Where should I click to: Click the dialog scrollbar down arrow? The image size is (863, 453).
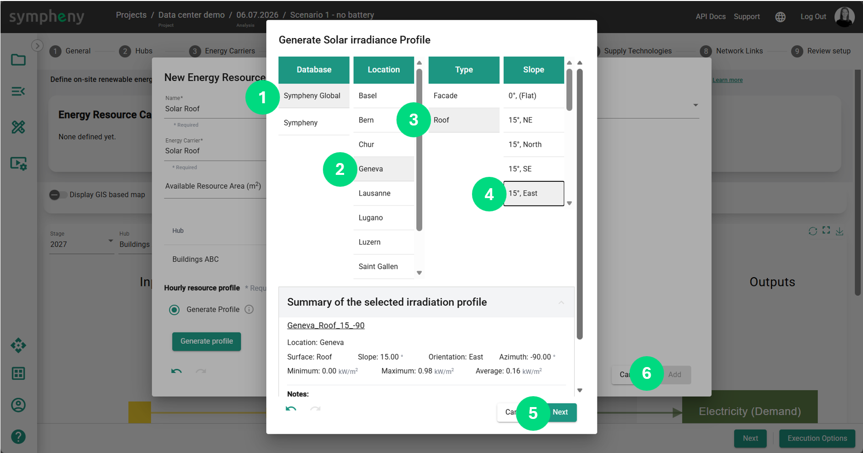coord(580,390)
